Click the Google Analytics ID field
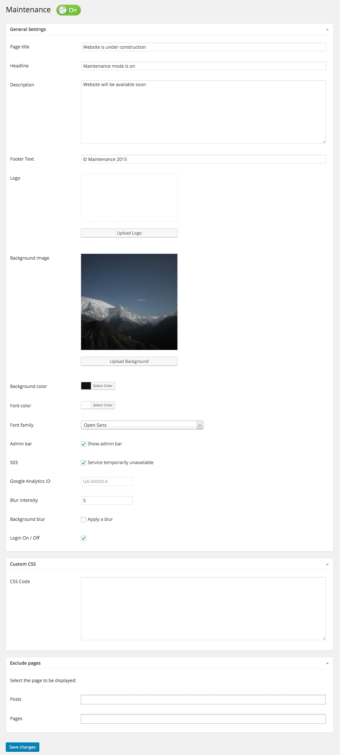Viewport: 340px width, 755px height. (107, 482)
